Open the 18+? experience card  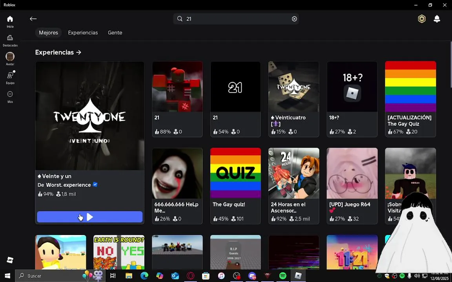coord(352,99)
